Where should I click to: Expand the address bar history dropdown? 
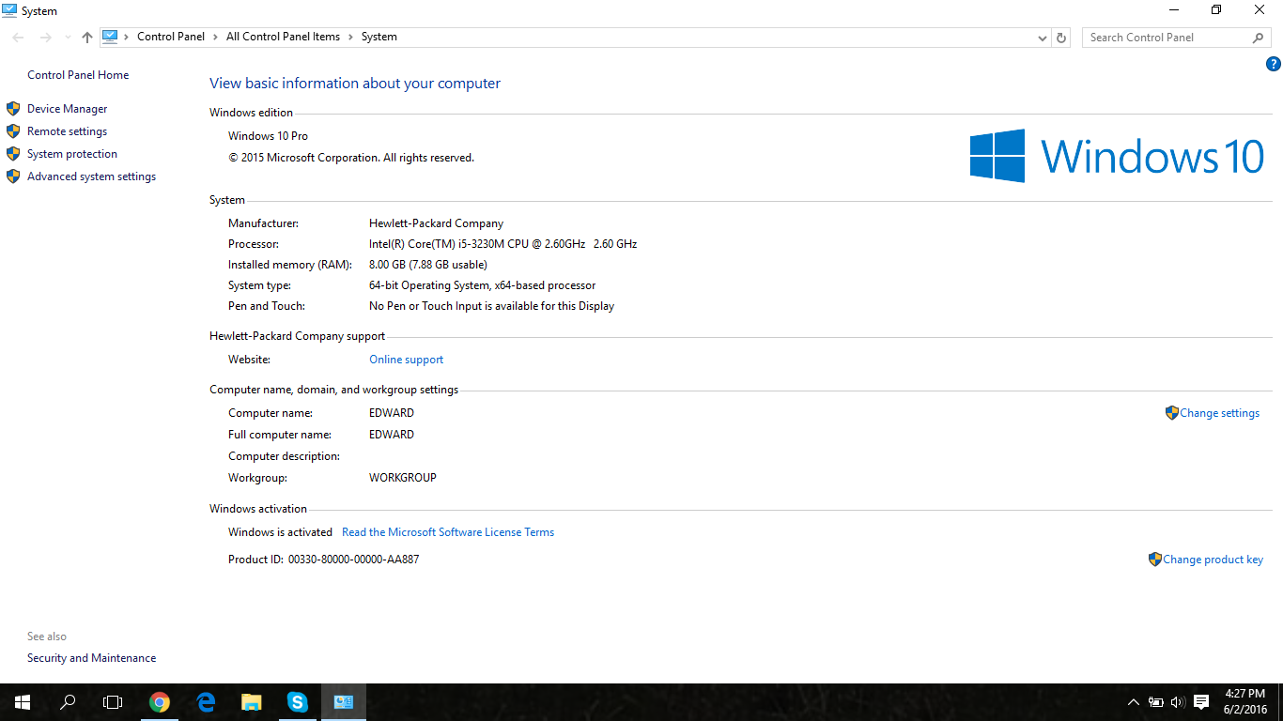coord(1043,38)
